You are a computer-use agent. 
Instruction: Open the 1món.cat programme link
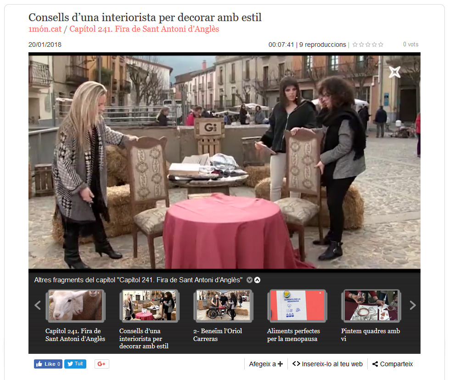[45, 29]
